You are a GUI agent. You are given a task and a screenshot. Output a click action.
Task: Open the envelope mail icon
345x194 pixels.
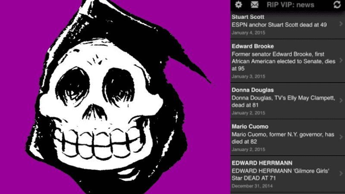(x=254, y=4)
